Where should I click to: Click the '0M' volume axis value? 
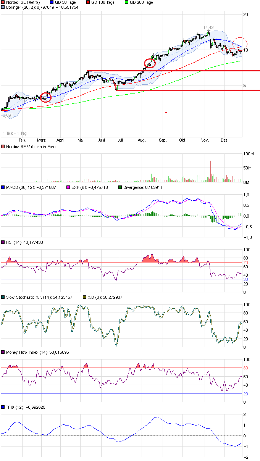(x=247, y=182)
